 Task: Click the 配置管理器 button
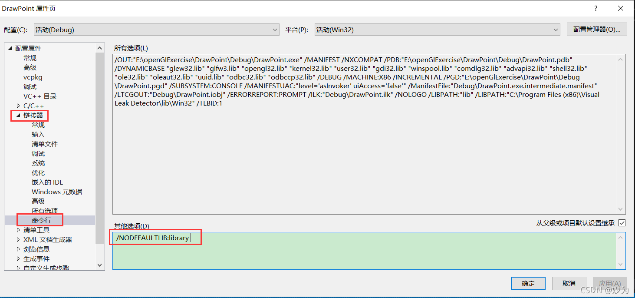click(x=597, y=30)
